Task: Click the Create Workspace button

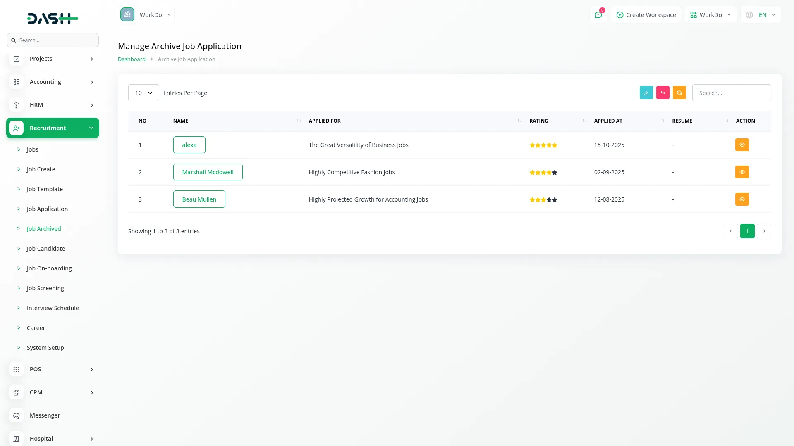Action: click(x=646, y=15)
